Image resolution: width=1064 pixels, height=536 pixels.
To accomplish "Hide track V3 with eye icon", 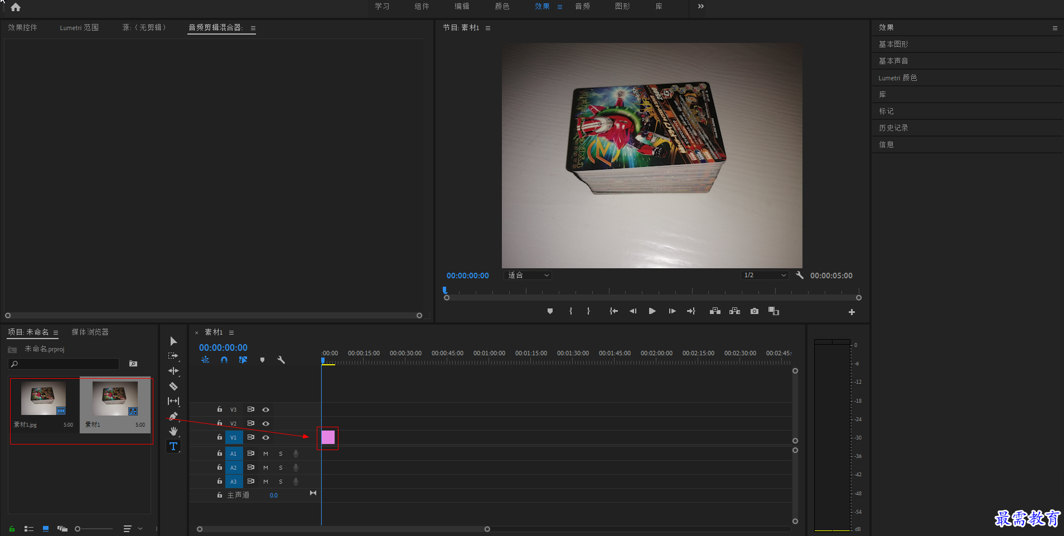I will (x=266, y=409).
